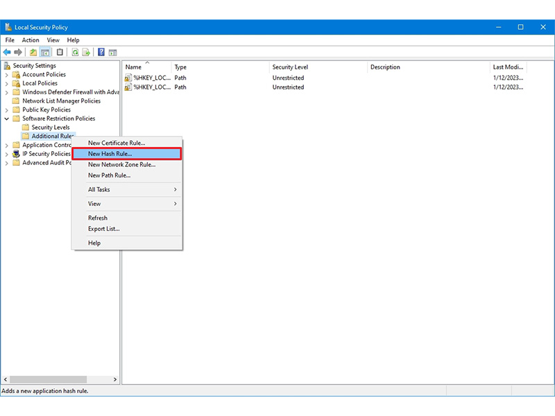The height and width of the screenshot is (416, 555).
Task: Expand the Public Key Policies node
Action: tap(6, 110)
